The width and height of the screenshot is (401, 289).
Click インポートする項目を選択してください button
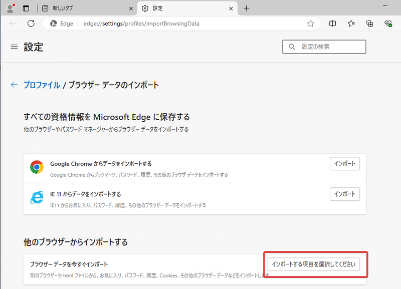pos(313,264)
